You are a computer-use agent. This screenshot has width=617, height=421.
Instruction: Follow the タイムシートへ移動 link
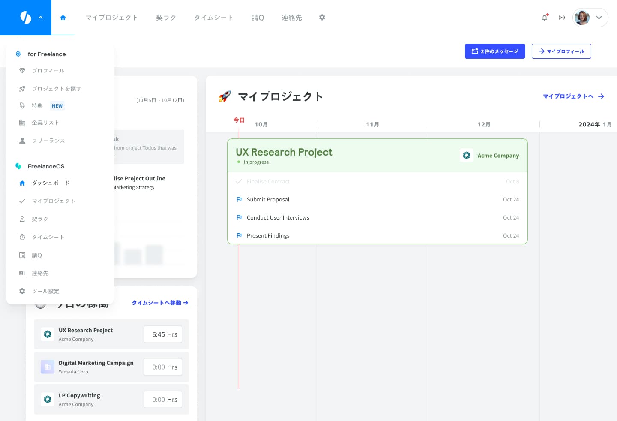[x=160, y=303]
